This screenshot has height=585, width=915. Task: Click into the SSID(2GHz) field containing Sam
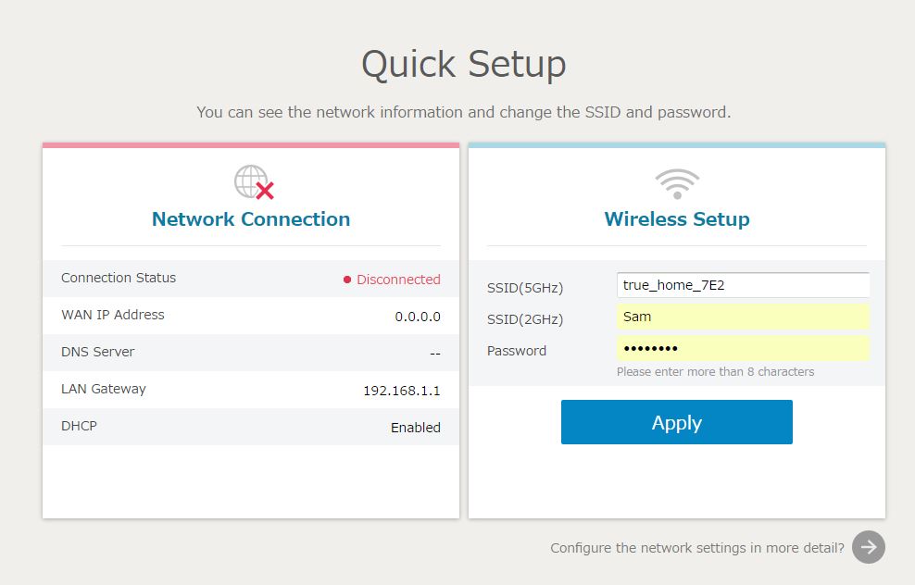point(743,317)
